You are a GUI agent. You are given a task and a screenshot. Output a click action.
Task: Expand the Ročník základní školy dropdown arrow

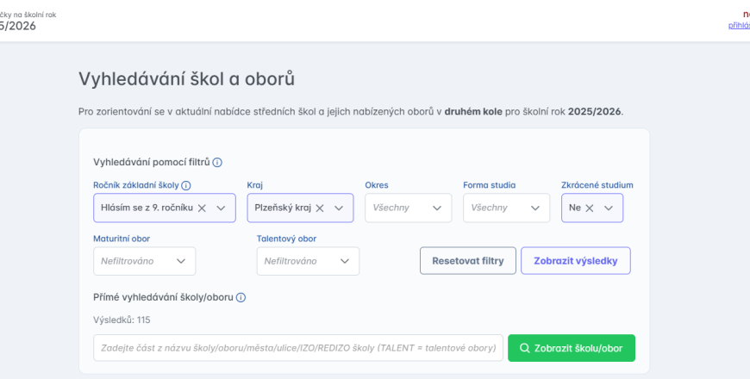pos(221,208)
